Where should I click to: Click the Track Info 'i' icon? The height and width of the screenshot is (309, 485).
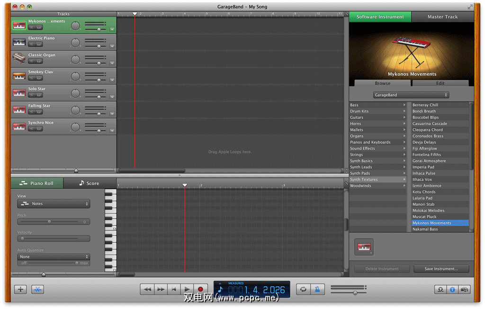452,289
